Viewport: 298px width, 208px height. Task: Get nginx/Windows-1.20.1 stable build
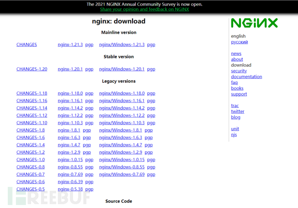tap(122, 69)
